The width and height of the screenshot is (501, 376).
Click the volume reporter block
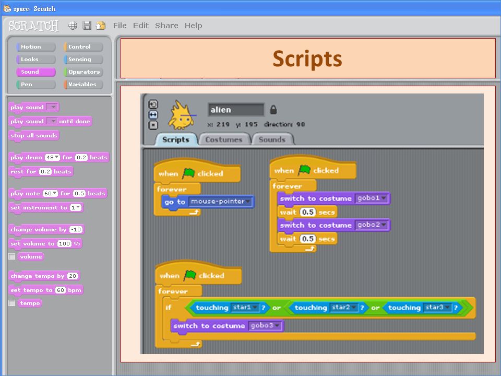click(x=31, y=256)
